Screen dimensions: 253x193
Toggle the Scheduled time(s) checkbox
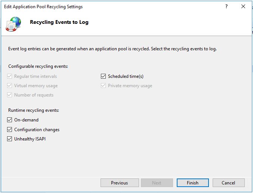point(104,76)
